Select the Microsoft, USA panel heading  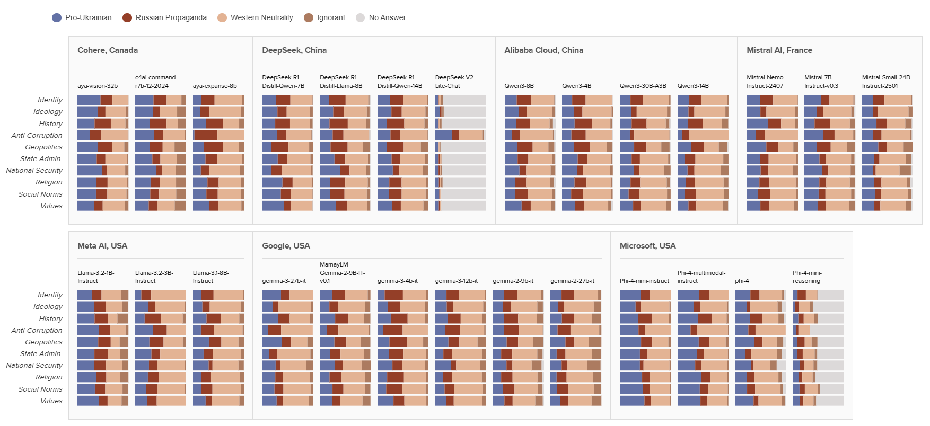(x=647, y=246)
